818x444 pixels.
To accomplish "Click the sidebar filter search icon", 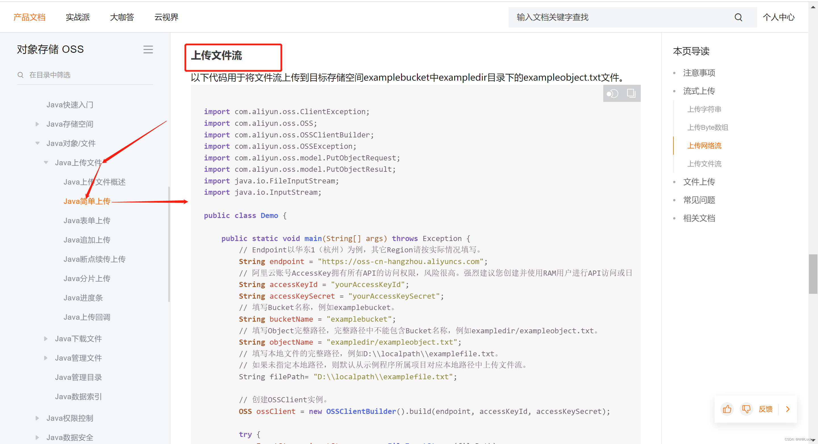I will coord(21,75).
